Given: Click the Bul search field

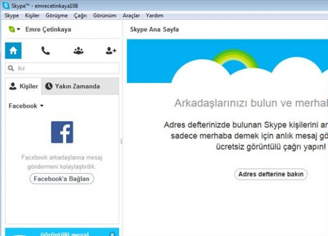Looking at the screenshot, I should (62, 68).
